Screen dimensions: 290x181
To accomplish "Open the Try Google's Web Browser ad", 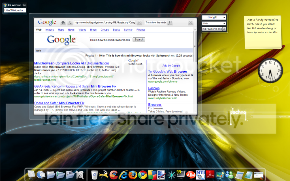I will click(x=168, y=72).
